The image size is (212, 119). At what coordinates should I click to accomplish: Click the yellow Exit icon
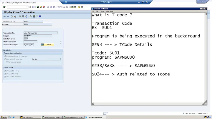[x=41, y=7]
